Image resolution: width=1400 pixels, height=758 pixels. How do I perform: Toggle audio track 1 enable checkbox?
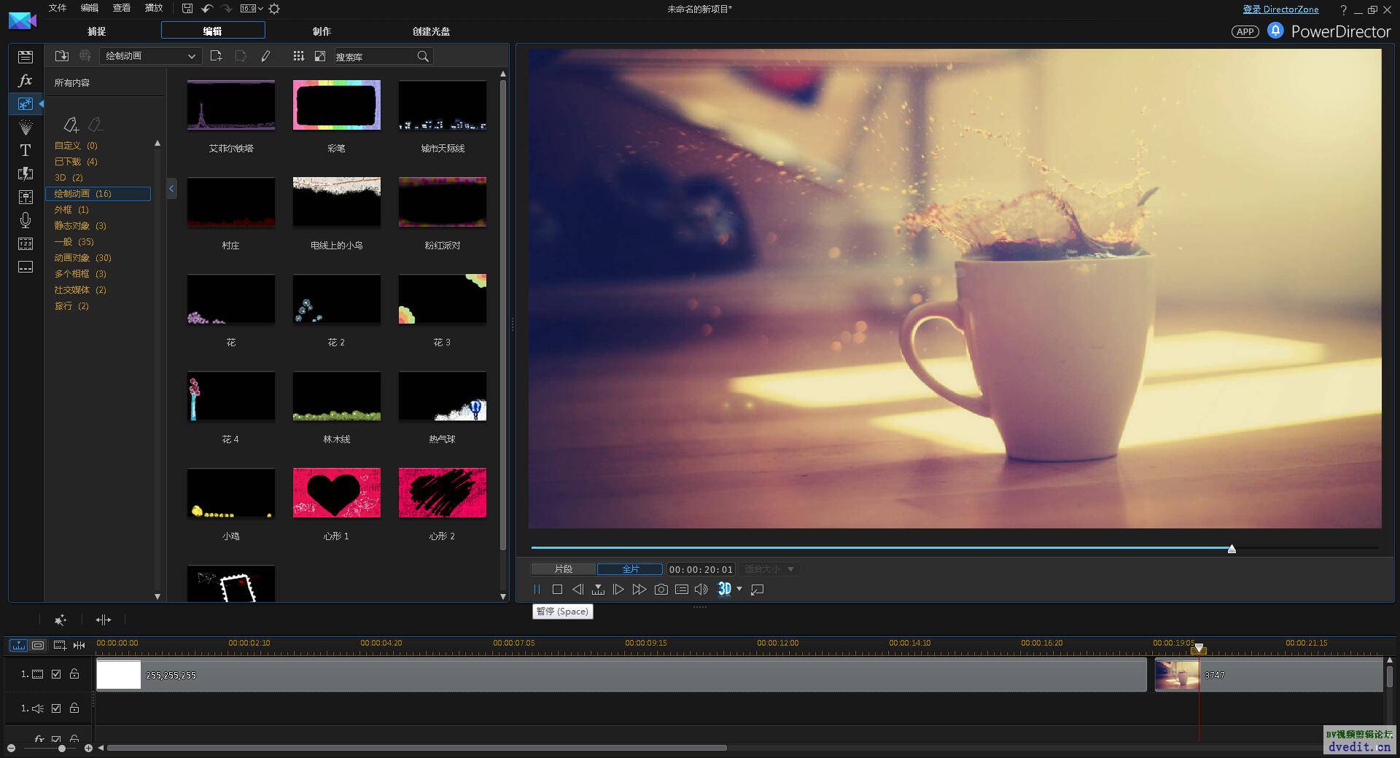coord(56,708)
